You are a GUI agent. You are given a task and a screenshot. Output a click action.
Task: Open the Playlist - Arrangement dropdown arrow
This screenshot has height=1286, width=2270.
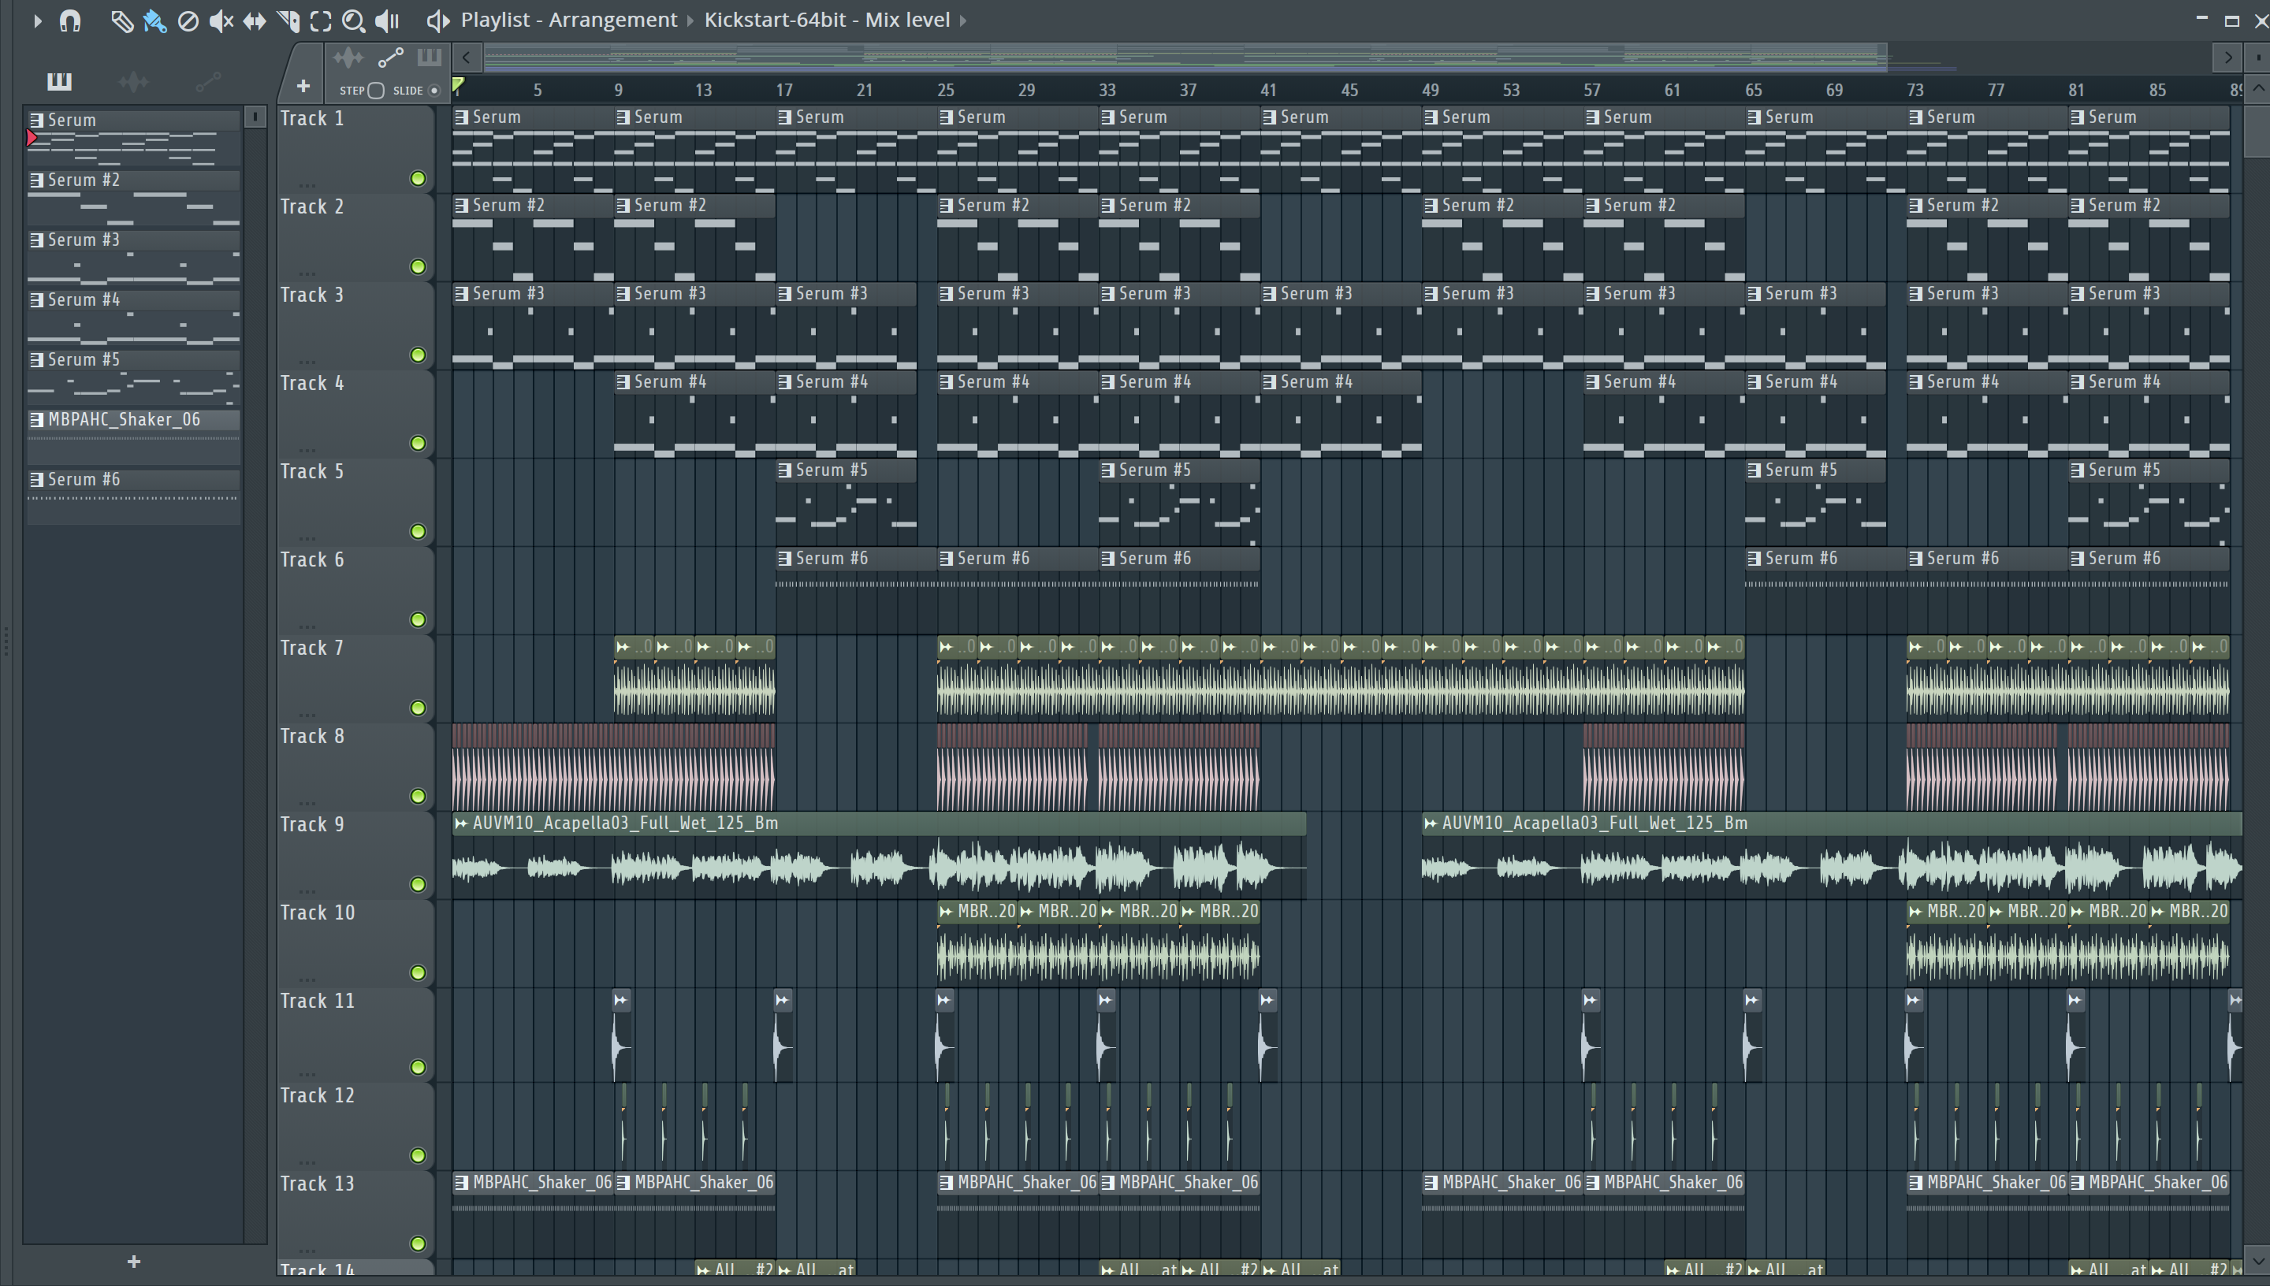(x=690, y=20)
